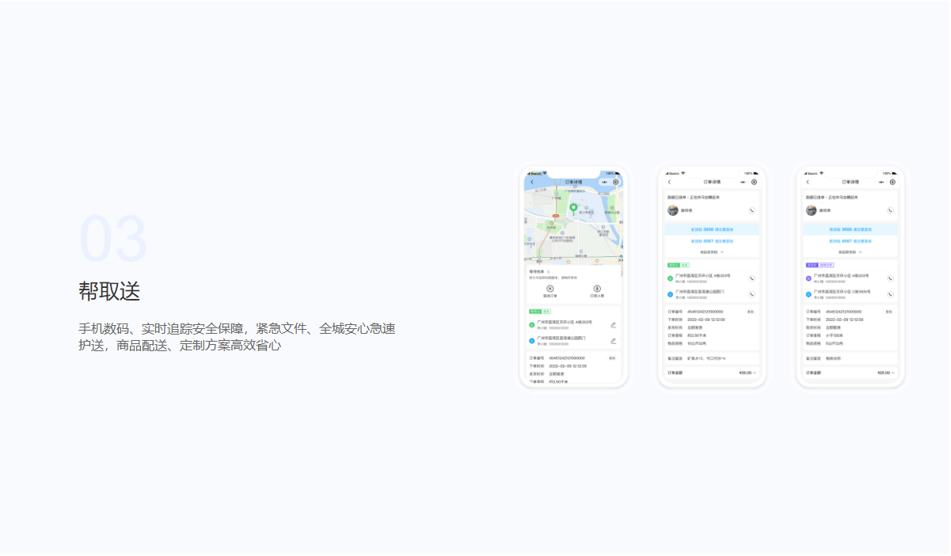Edit the first address on the map phone
This screenshot has width=951, height=556.
613,324
